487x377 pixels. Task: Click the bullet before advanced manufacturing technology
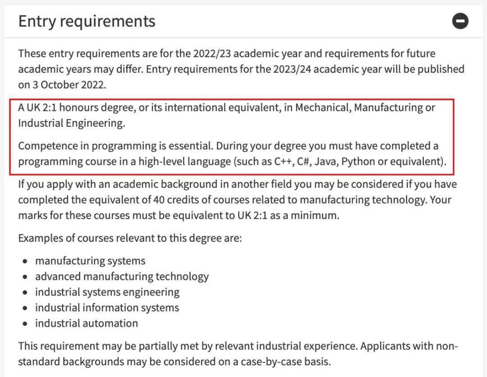click(25, 277)
